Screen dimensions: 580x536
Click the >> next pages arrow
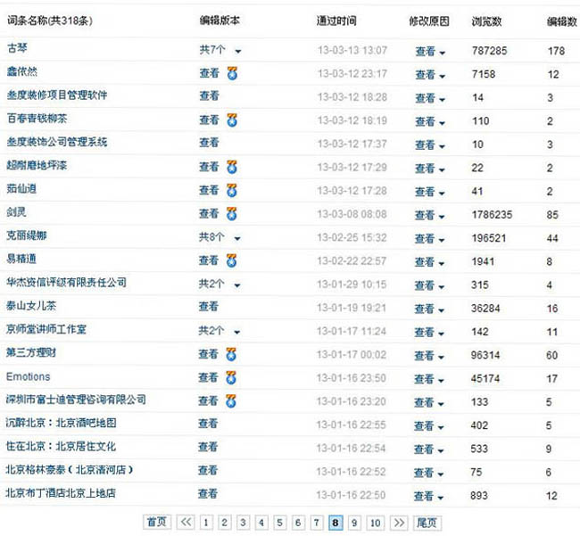[x=399, y=523]
